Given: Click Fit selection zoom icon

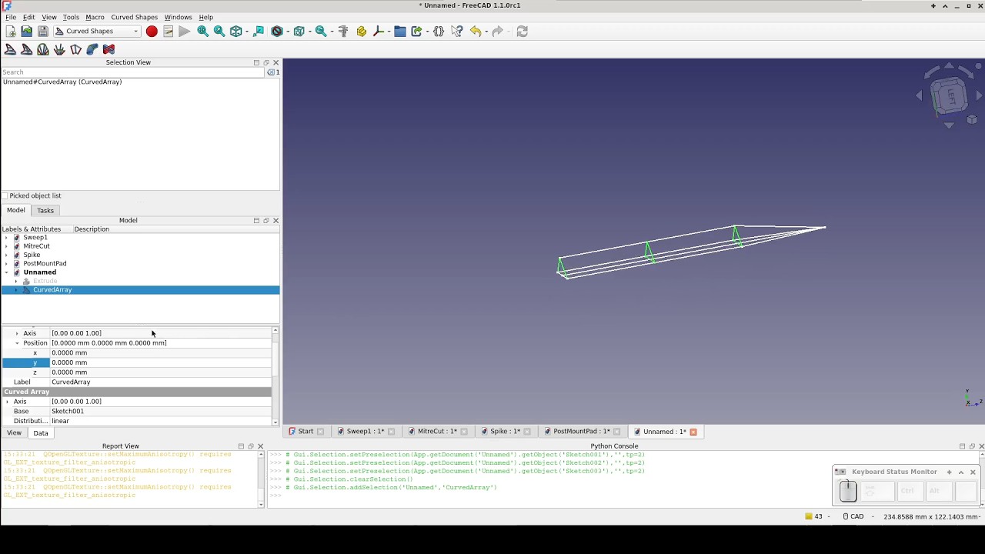Looking at the screenshot, I should pos(219,32).
